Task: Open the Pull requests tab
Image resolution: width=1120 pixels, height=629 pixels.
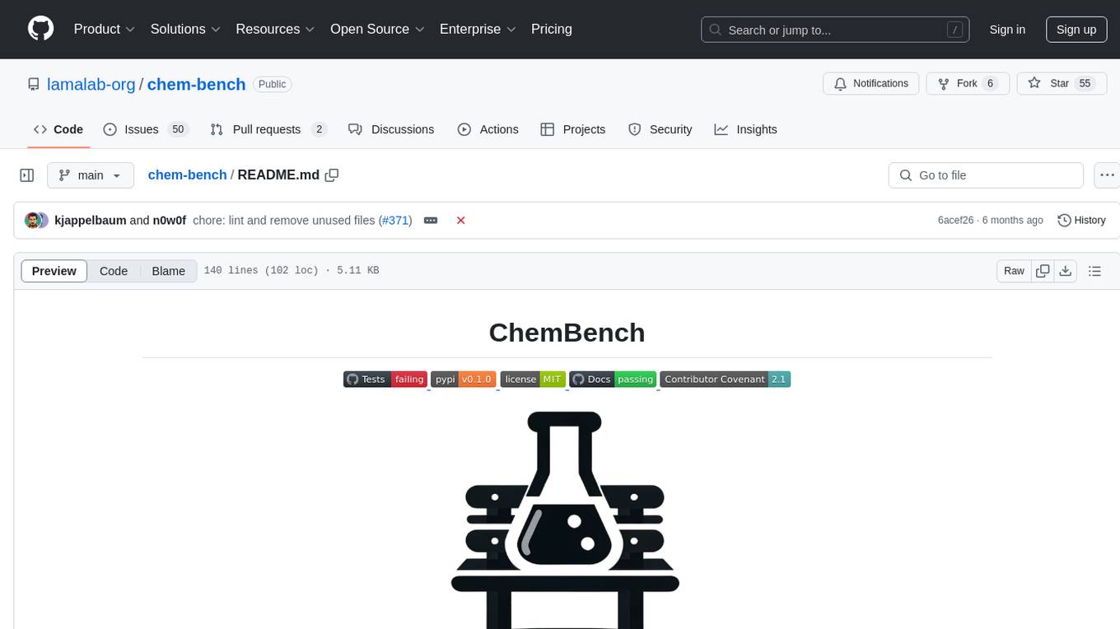Action: [268, 129]
